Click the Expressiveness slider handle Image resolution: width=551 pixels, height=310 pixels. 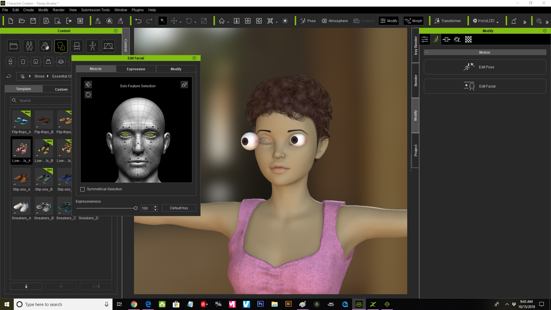(136, 208)
